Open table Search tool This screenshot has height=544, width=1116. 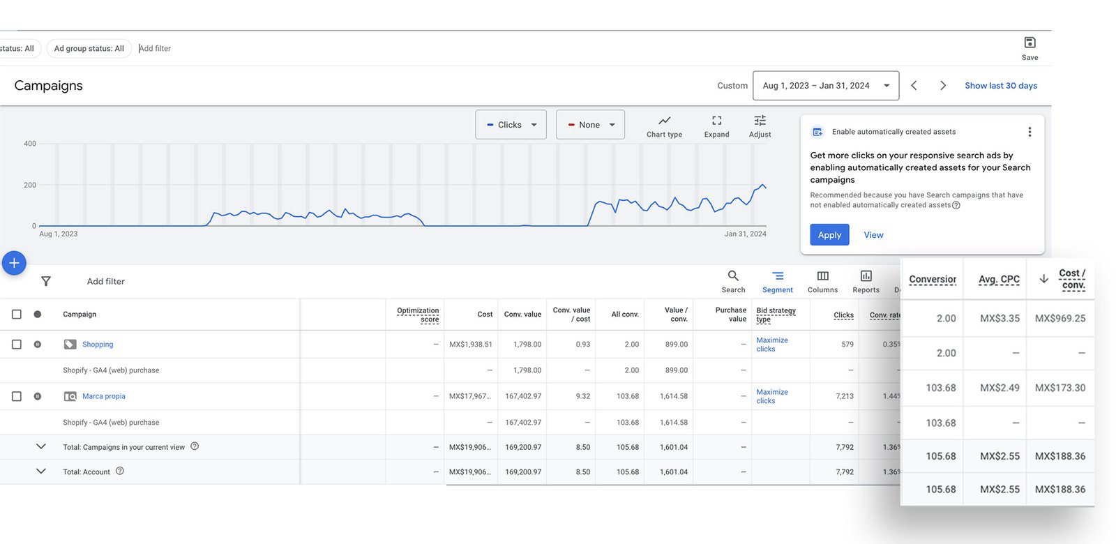click(733, 282)
